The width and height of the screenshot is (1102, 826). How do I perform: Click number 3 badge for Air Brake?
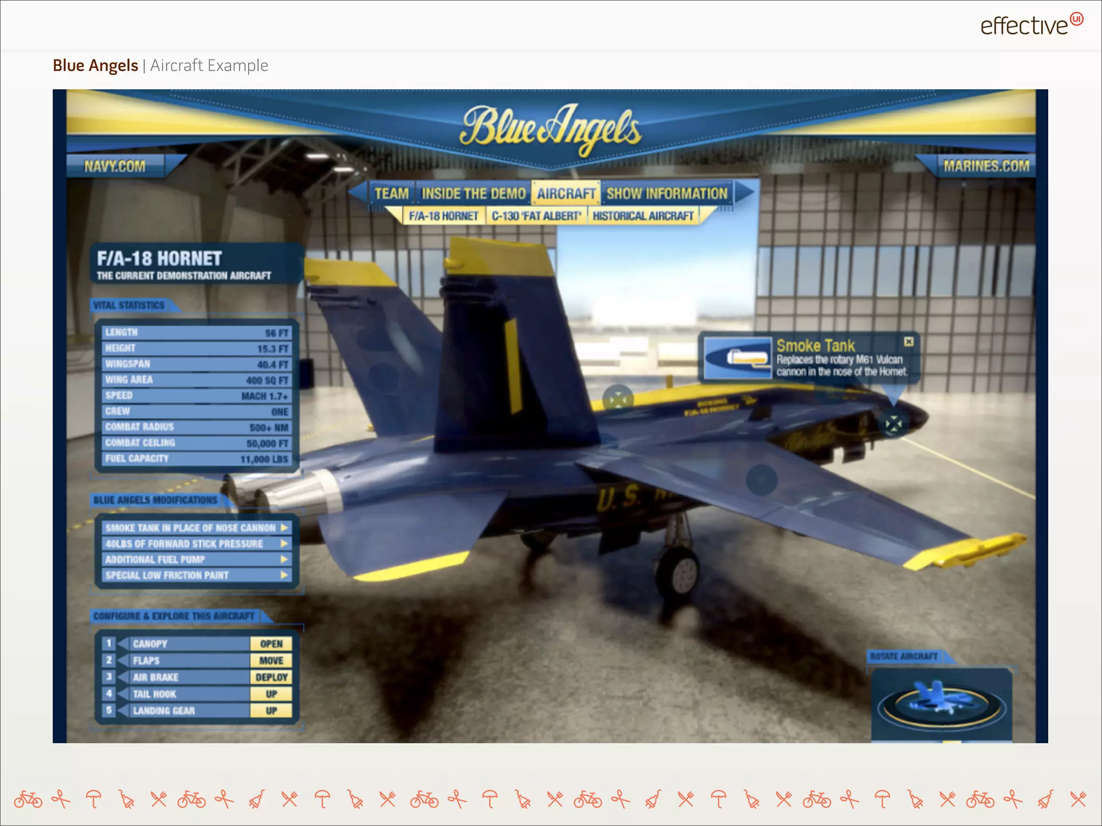[109, 677]
